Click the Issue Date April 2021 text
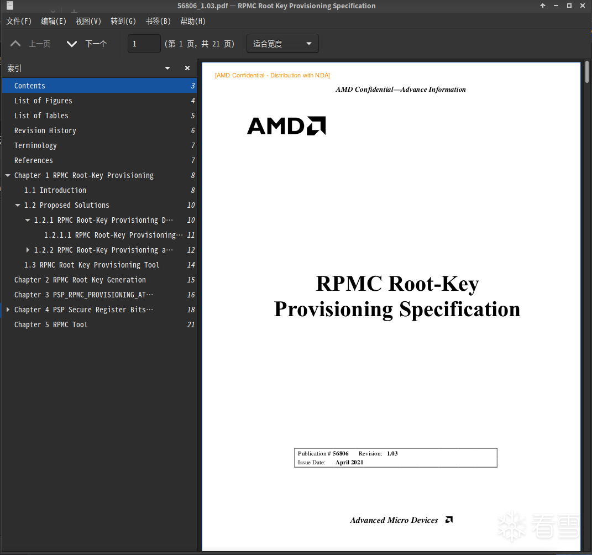Viewport: 592px width, 555px height. point(331,463)
